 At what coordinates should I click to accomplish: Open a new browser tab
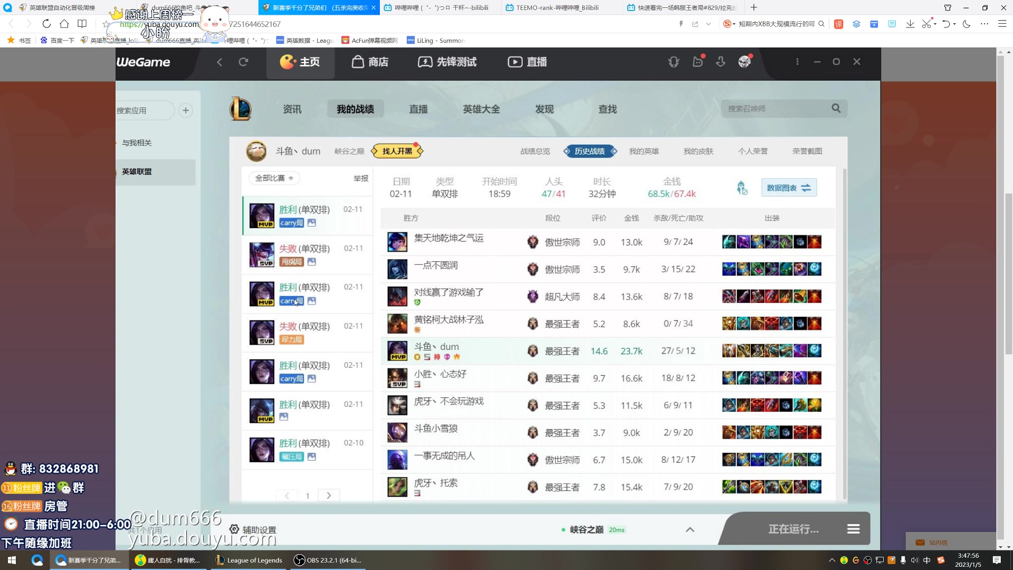click(753, 7)
